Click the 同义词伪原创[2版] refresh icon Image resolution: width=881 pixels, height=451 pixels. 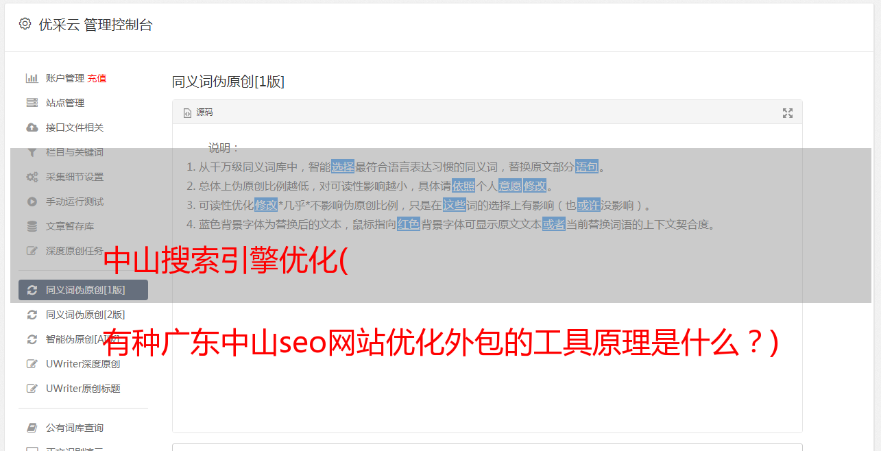[x=32, y=315]
